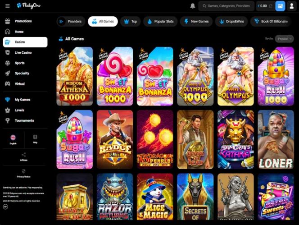299x225 pixels.
Task: Expand the Sort by Popular dropdown
Action: [x=284, y=39]
